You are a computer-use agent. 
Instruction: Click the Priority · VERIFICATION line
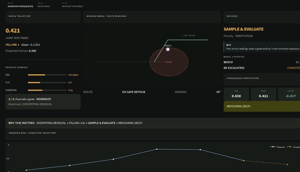click(x=238, y=36)
